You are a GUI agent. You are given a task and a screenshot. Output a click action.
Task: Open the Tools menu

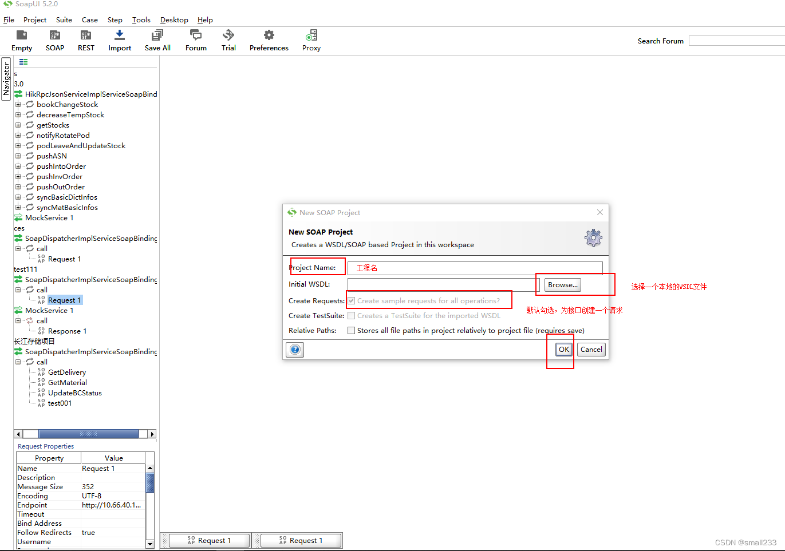pyautogui.click(x=141, y=19)
